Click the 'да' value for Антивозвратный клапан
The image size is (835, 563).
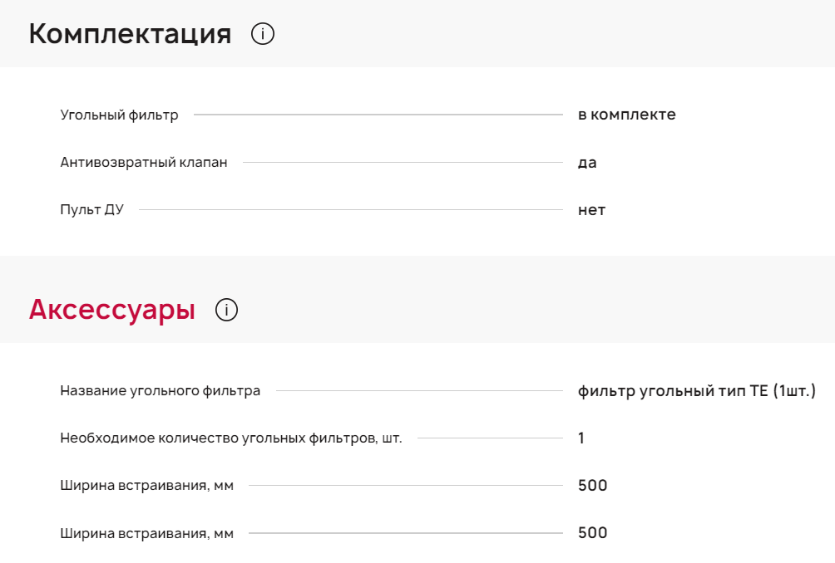pos(587,163)
